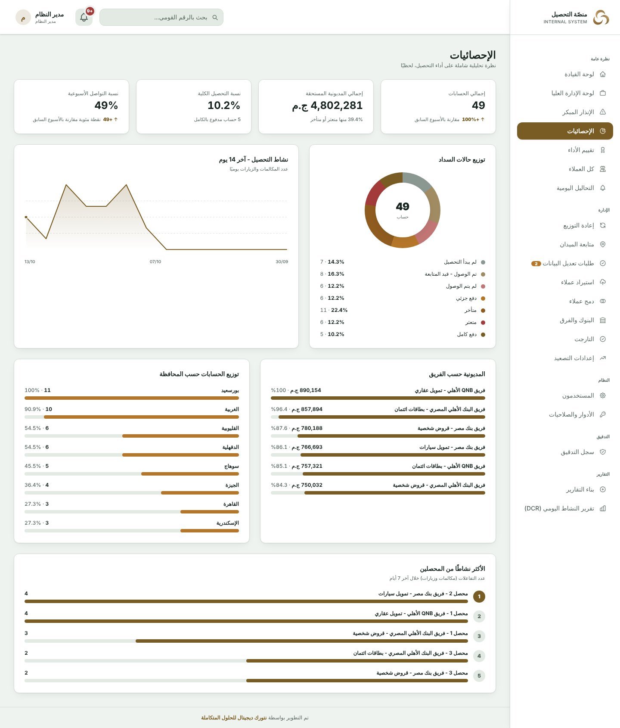The image size is (620, 728).
Task: Click the متعثر red legend dot
Action: pyautogui.click(x=483, y=323)
